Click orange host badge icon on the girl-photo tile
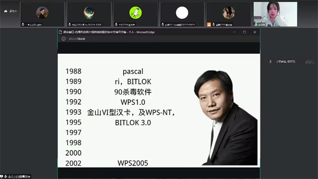 pos(209,24)
